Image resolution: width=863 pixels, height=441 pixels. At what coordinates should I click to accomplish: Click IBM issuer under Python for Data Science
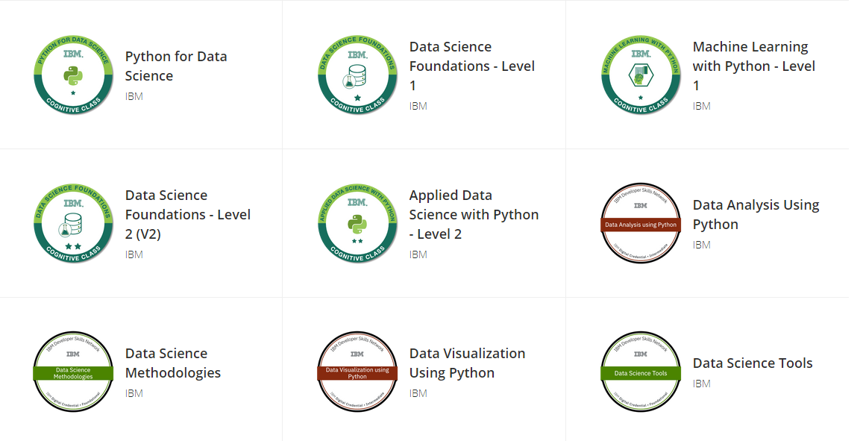point(134,96)
